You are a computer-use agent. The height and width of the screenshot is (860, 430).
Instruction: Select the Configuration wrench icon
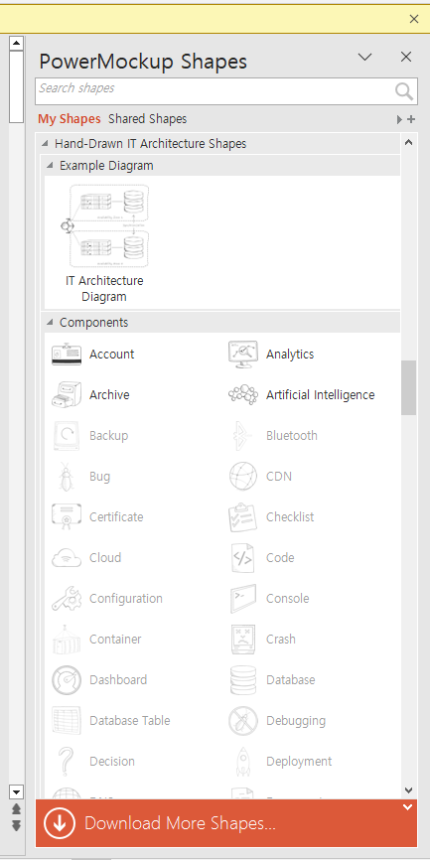pyautogui.click(x=67, y=599)
